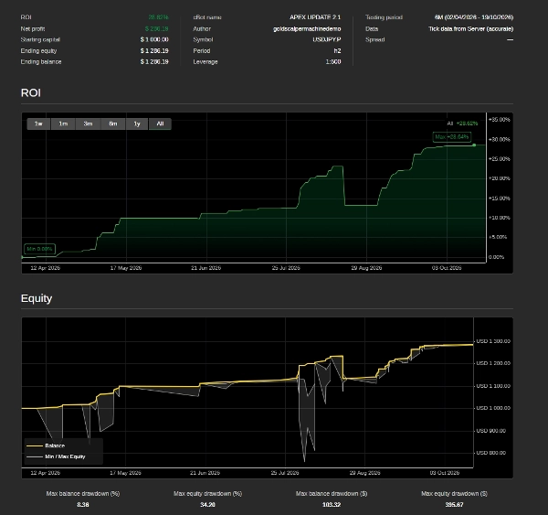
Task: Click the ROI value 28.62%
Action: (x=158, y=17)
